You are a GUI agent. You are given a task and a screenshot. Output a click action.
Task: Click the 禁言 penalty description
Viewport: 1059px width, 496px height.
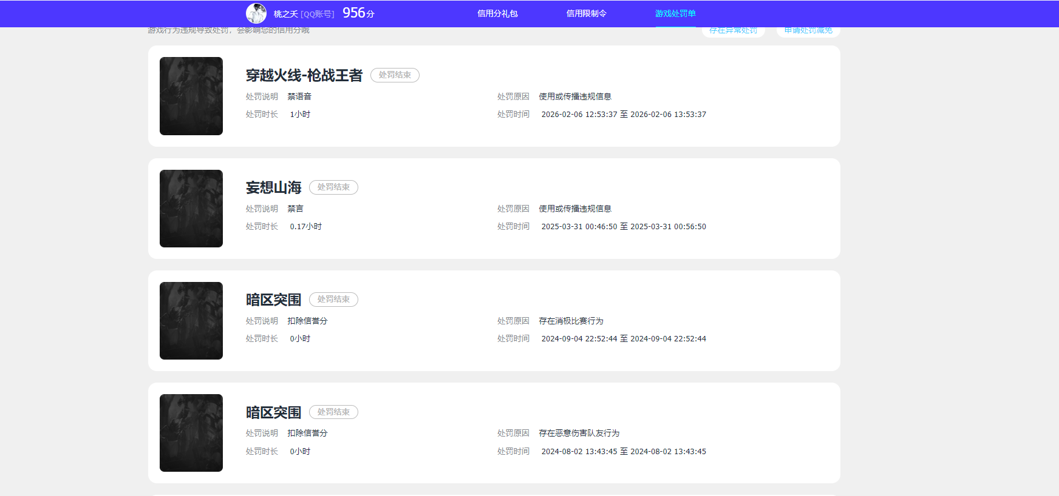(x=295, y=209)
